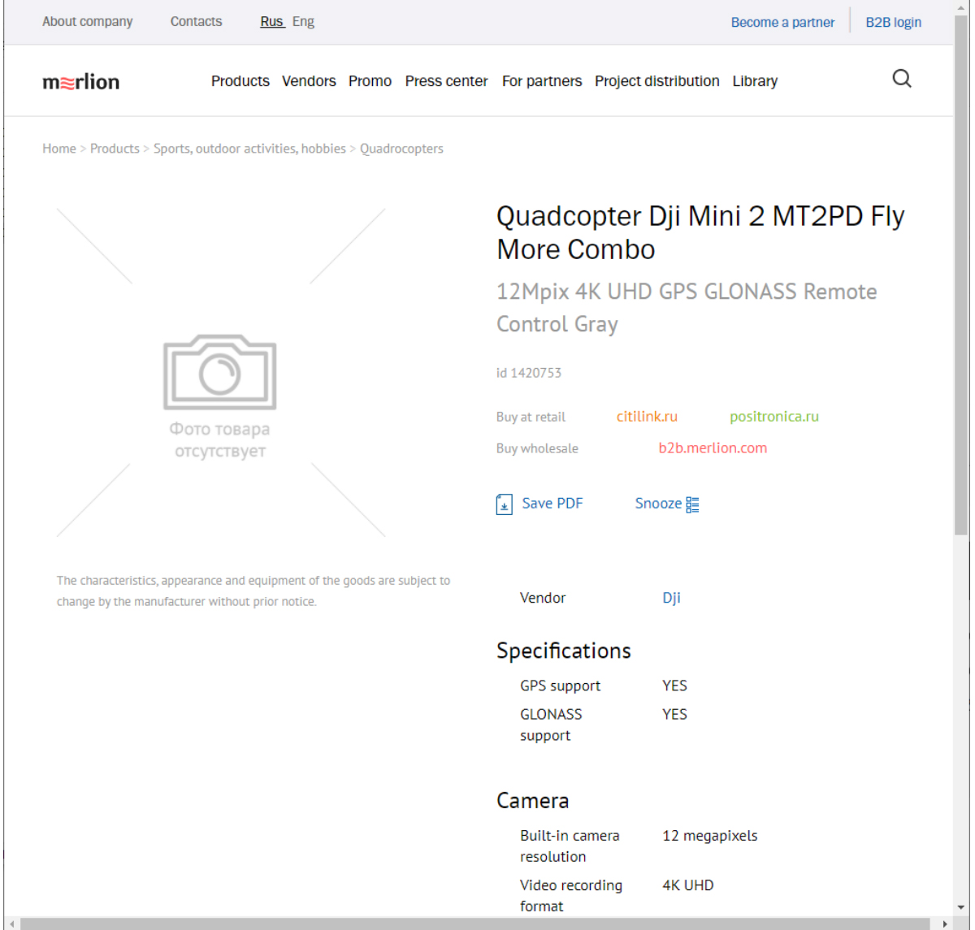This screenshot has width=975, height=930.
Task: Click the merlion logo
Action: tap(81, 81)
